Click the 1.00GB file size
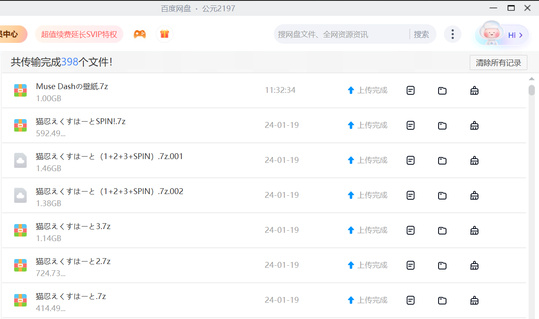The image size is (539, 319). (49, 99)
